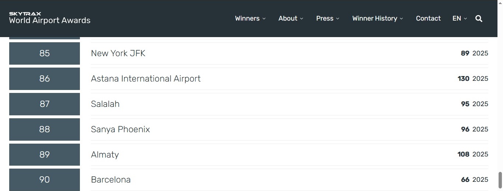The height and width of the screenshot is (191, 503).
Task: Open the Sanya Phoenix airport entry
Action: point(120,129)
